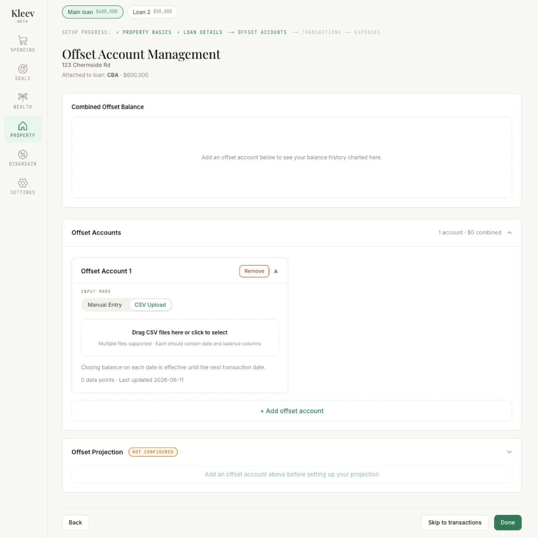Image resolution: width=538 pixels, height=538 pixels.
Task: Skip to transactions
Action: 455,523
